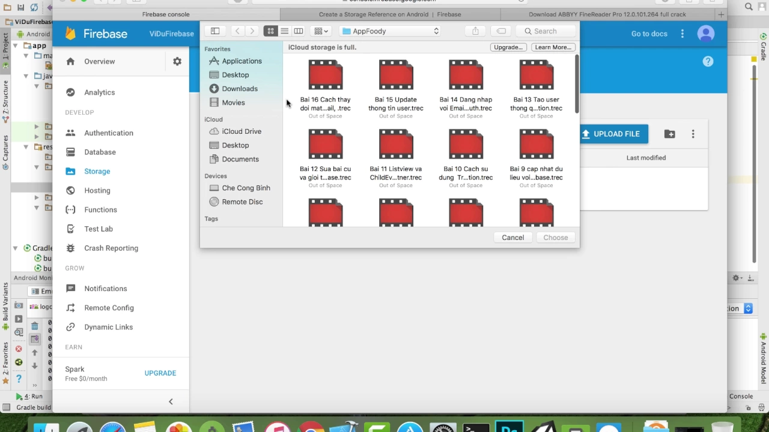The image size is (769, 432).
Task: Open Overview in Firebase sidebar
Action: (99, 61)
